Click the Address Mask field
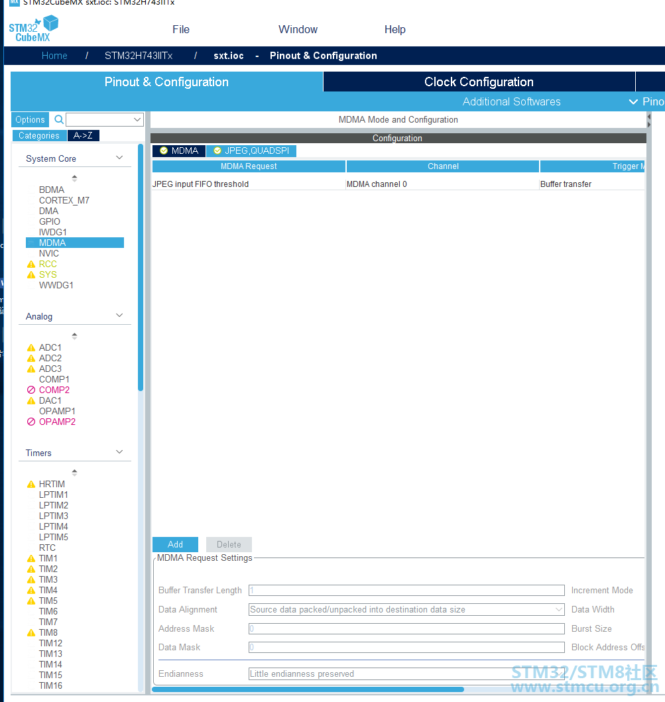 coord(406,629)
